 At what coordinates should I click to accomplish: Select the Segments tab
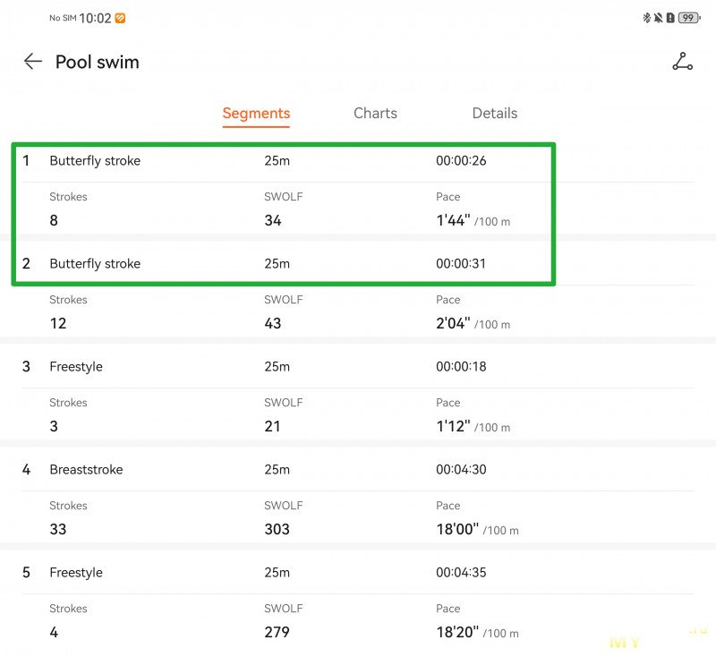tap(256, 114)
